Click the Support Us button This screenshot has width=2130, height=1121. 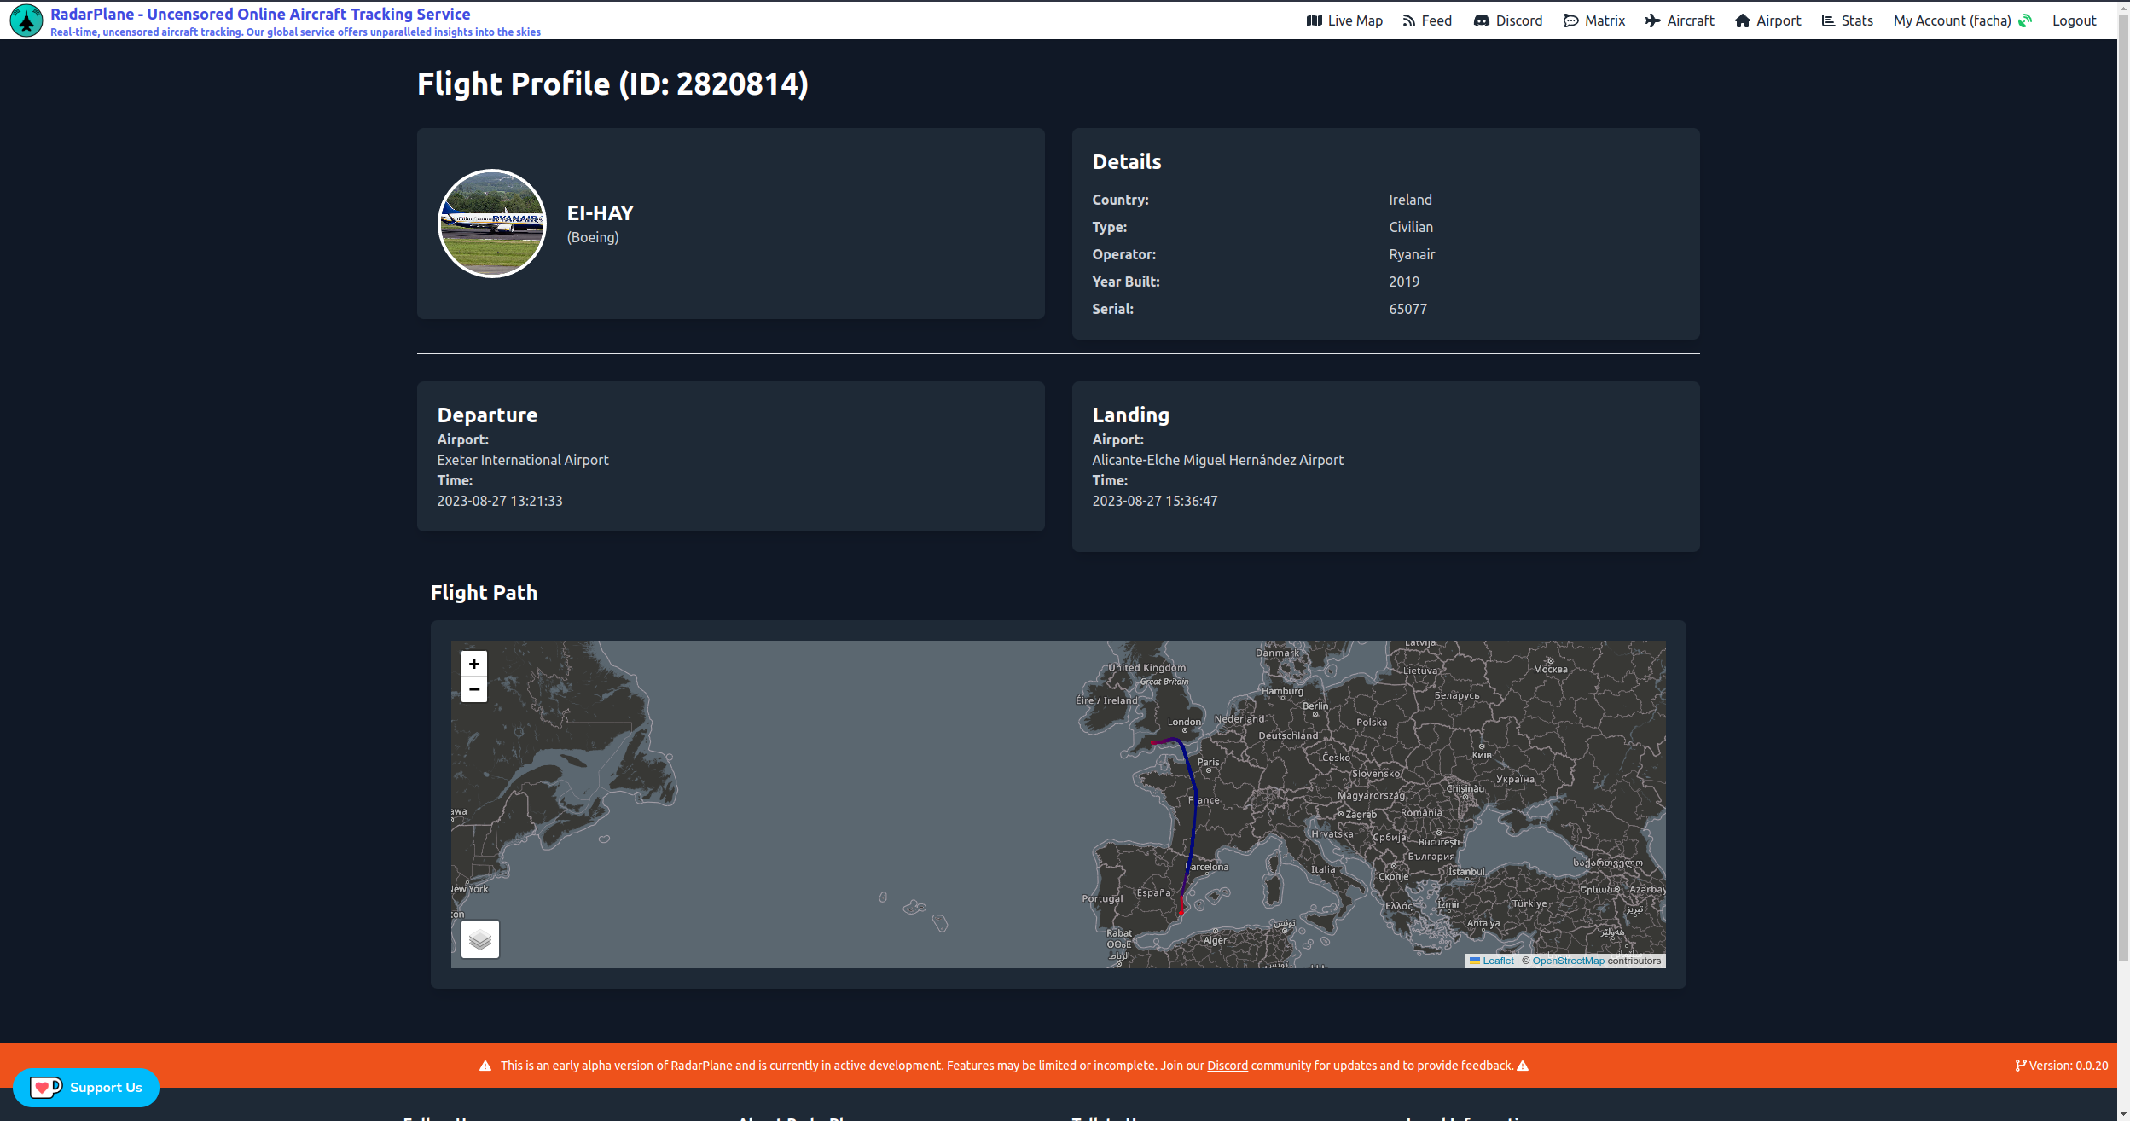coord(86,1088)
